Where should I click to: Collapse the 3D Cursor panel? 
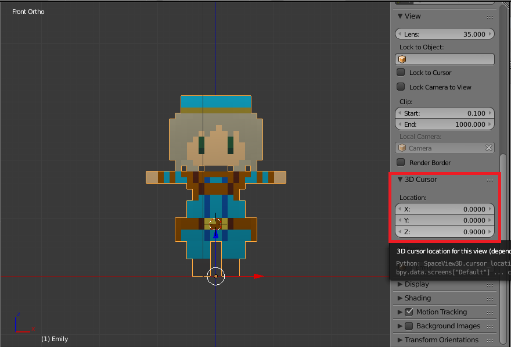coord(400,180)
